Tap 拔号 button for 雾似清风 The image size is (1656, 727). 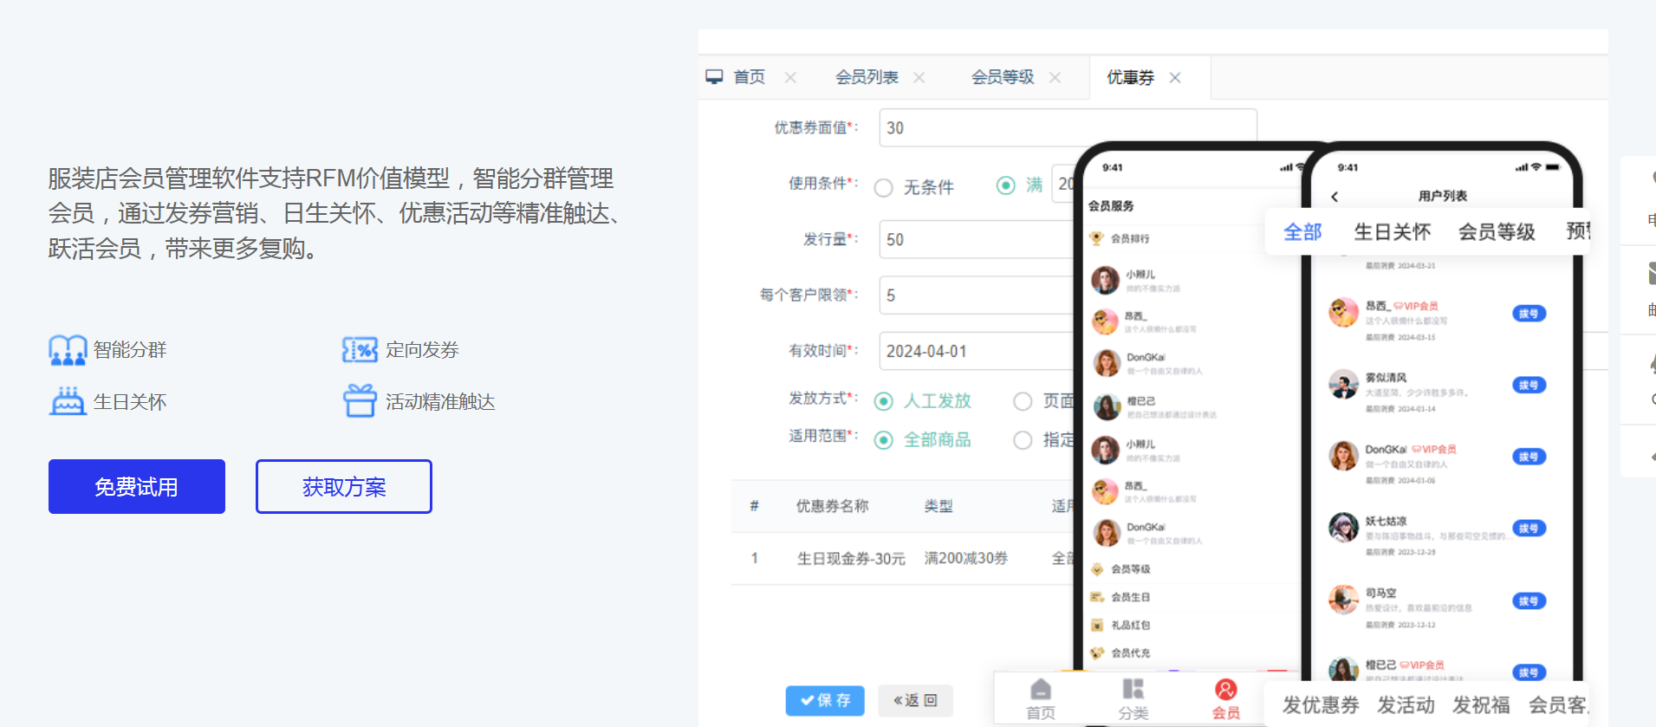point(1529,385)
